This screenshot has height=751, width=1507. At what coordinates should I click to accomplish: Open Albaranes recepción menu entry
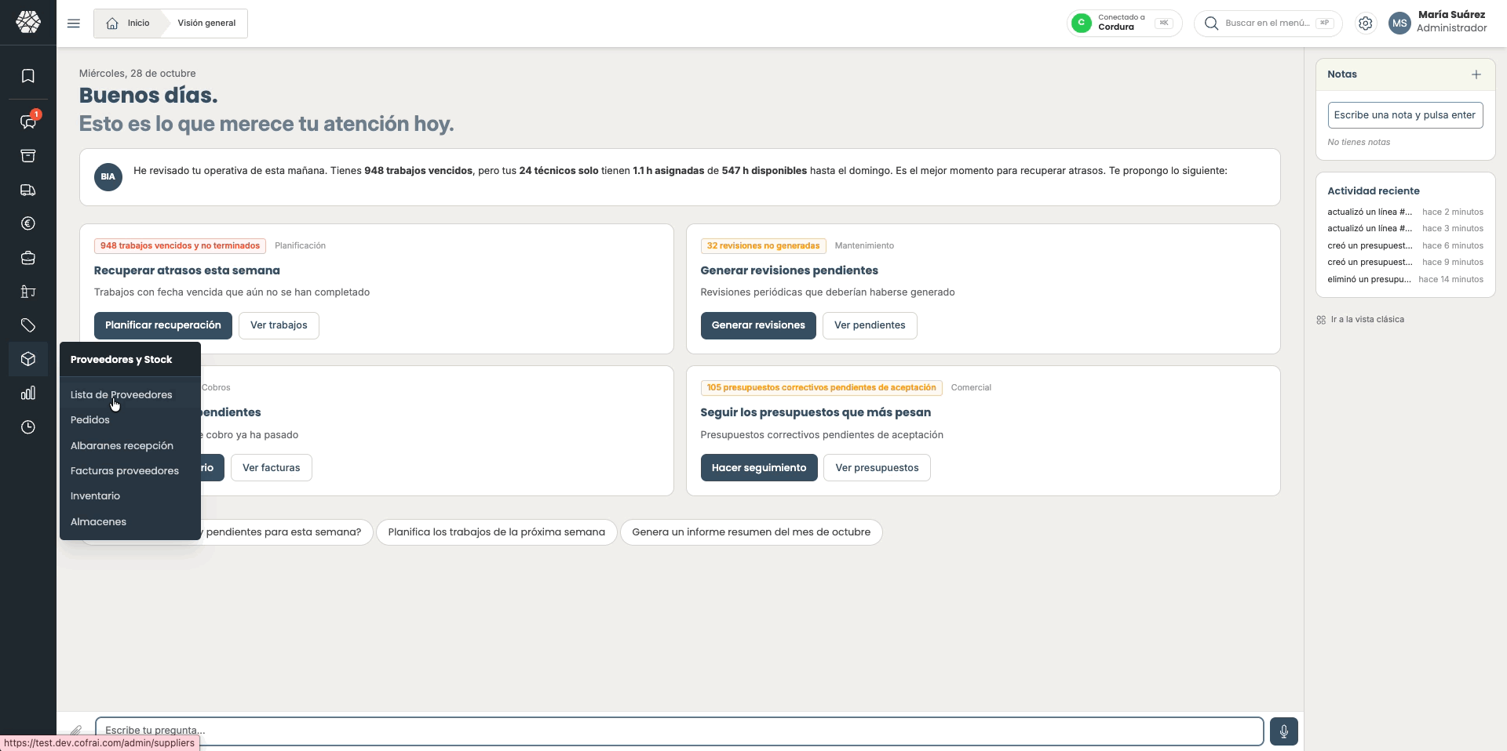coord(122,445)
